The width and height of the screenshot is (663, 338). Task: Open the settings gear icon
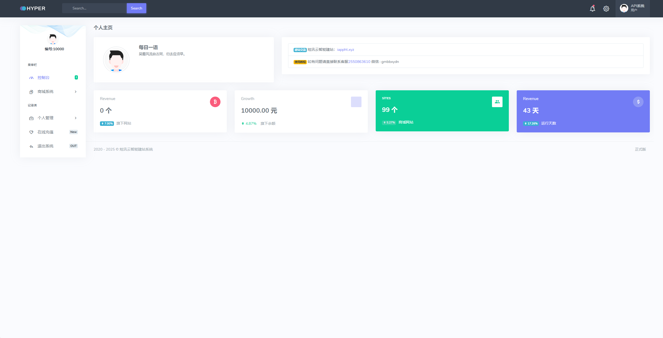click(x=606, y=9)
